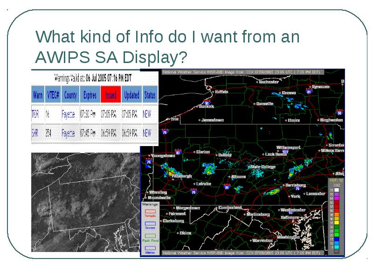Click the Marine warning legend box
Viewport: 373px width, 280px height.
click(x=150, y=248)
